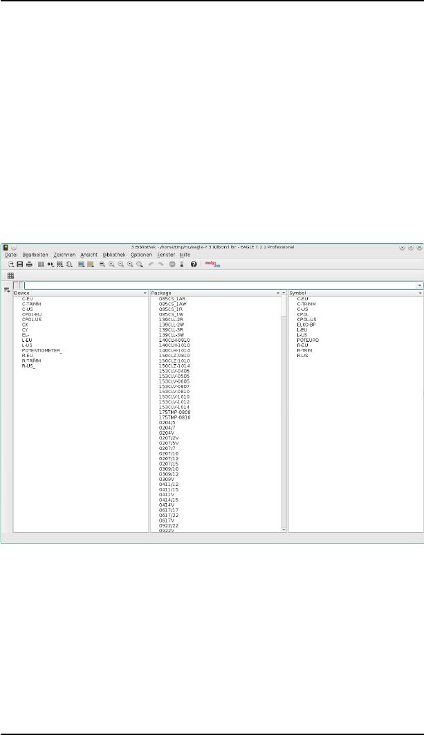Click the Open file toolbar icon
424x735 pixels.
point(11,264)
